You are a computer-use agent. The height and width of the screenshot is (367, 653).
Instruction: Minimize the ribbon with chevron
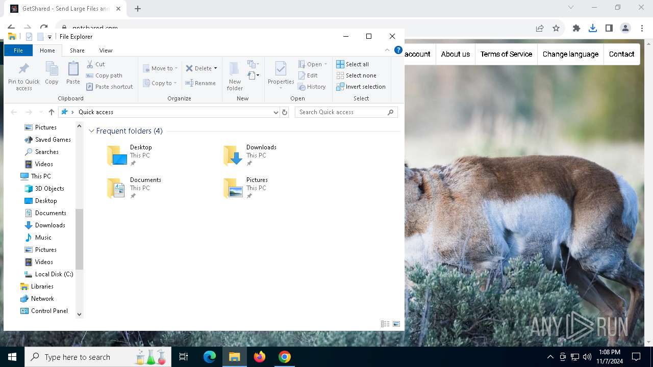(x=387, y=50)
